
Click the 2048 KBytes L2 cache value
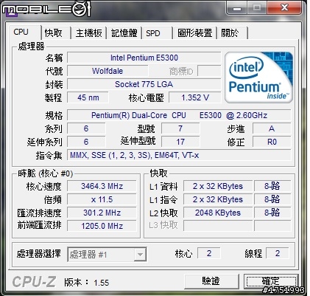pos(218,213)
